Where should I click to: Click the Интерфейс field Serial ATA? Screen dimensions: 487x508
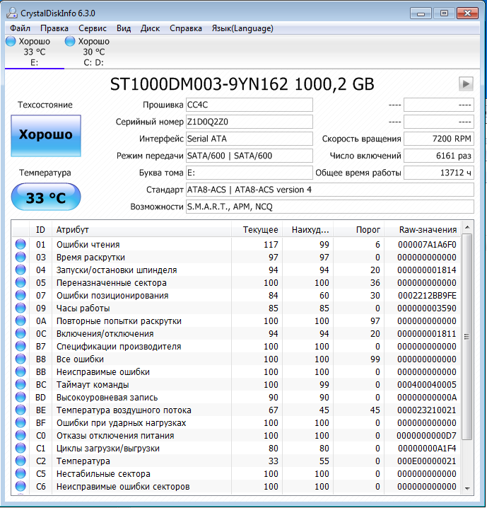click(x=250, y=139)
